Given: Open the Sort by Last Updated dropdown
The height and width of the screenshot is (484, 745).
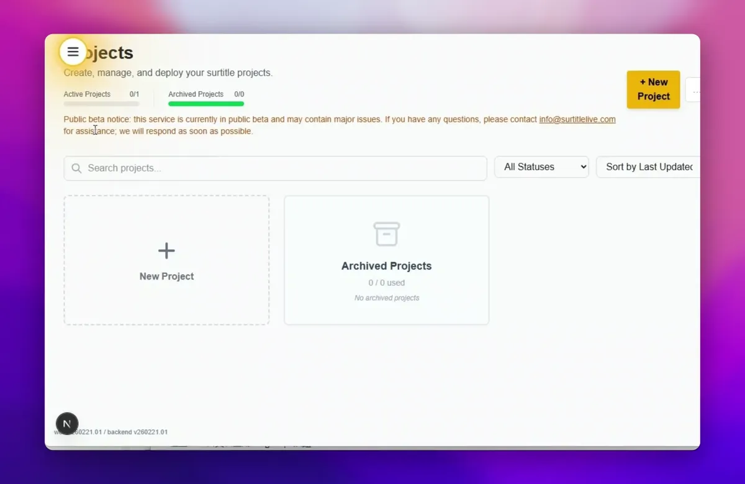Looking at the screenshot, I should 648,167.
